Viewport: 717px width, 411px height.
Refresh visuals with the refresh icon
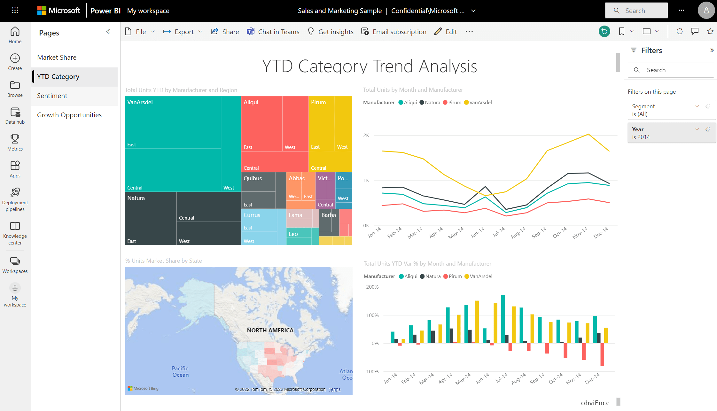point(679,31)
